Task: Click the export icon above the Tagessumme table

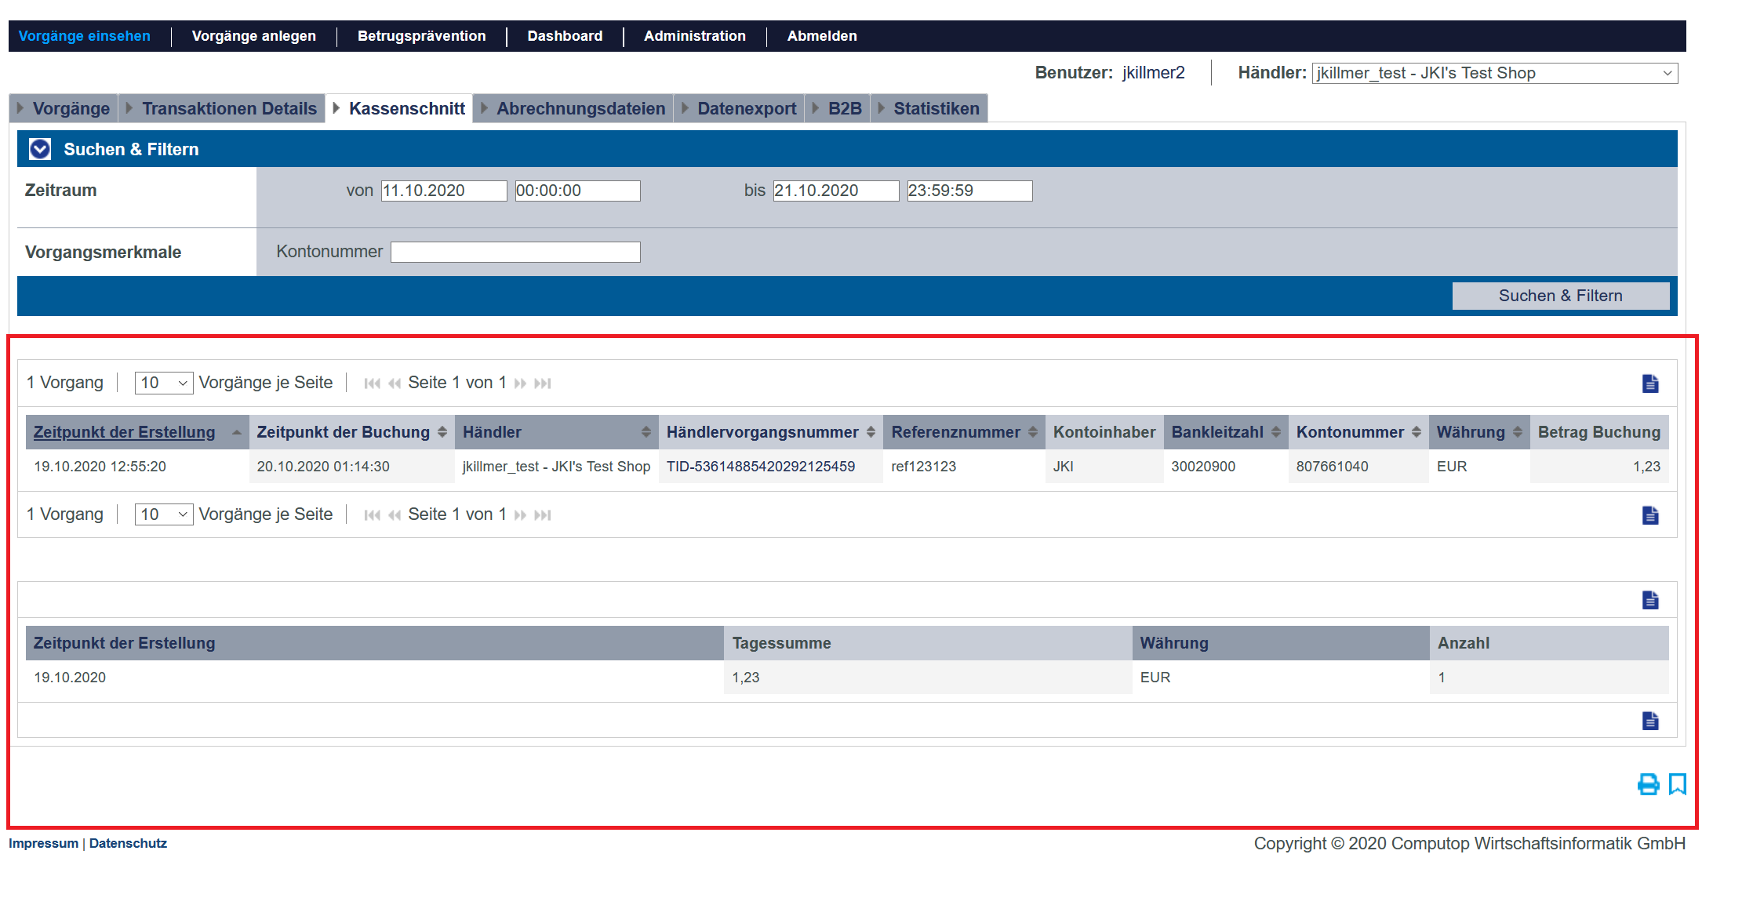Action: tap(1650, 600)
